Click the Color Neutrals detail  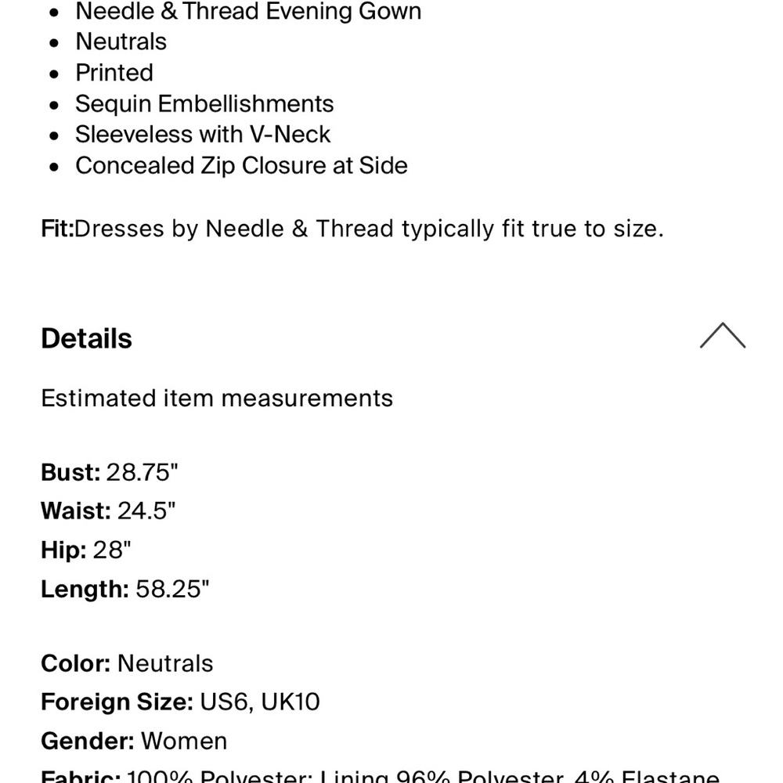(x=127, y=664)
